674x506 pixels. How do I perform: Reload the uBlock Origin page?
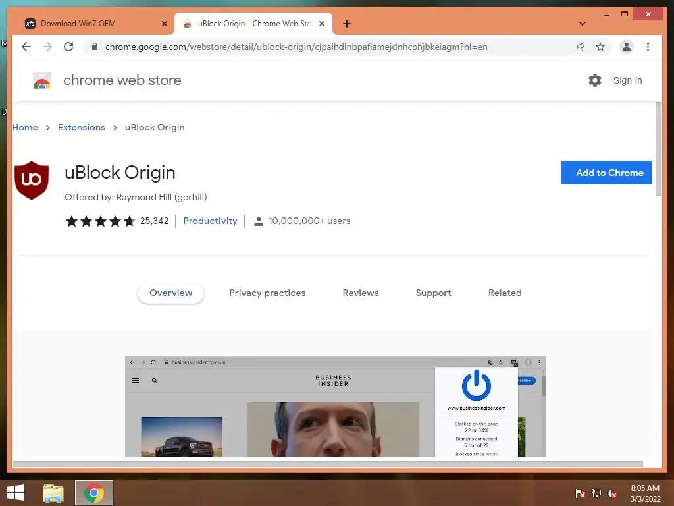[x=68, y=47]
